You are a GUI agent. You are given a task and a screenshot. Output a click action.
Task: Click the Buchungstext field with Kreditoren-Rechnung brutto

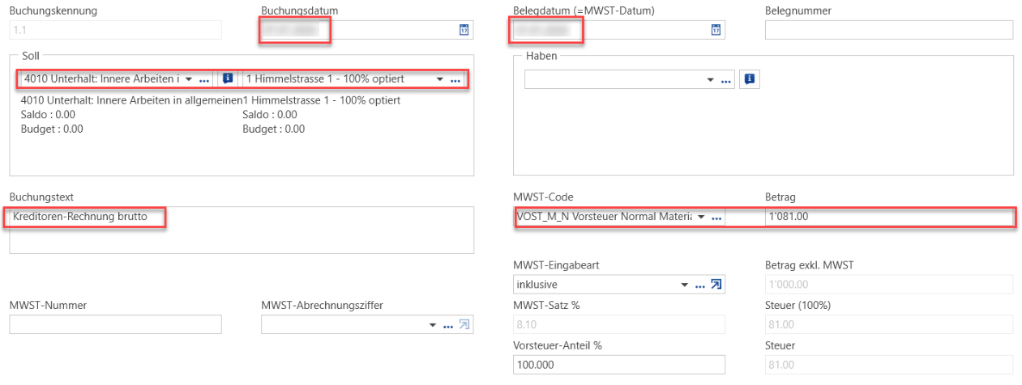point(242,230)
